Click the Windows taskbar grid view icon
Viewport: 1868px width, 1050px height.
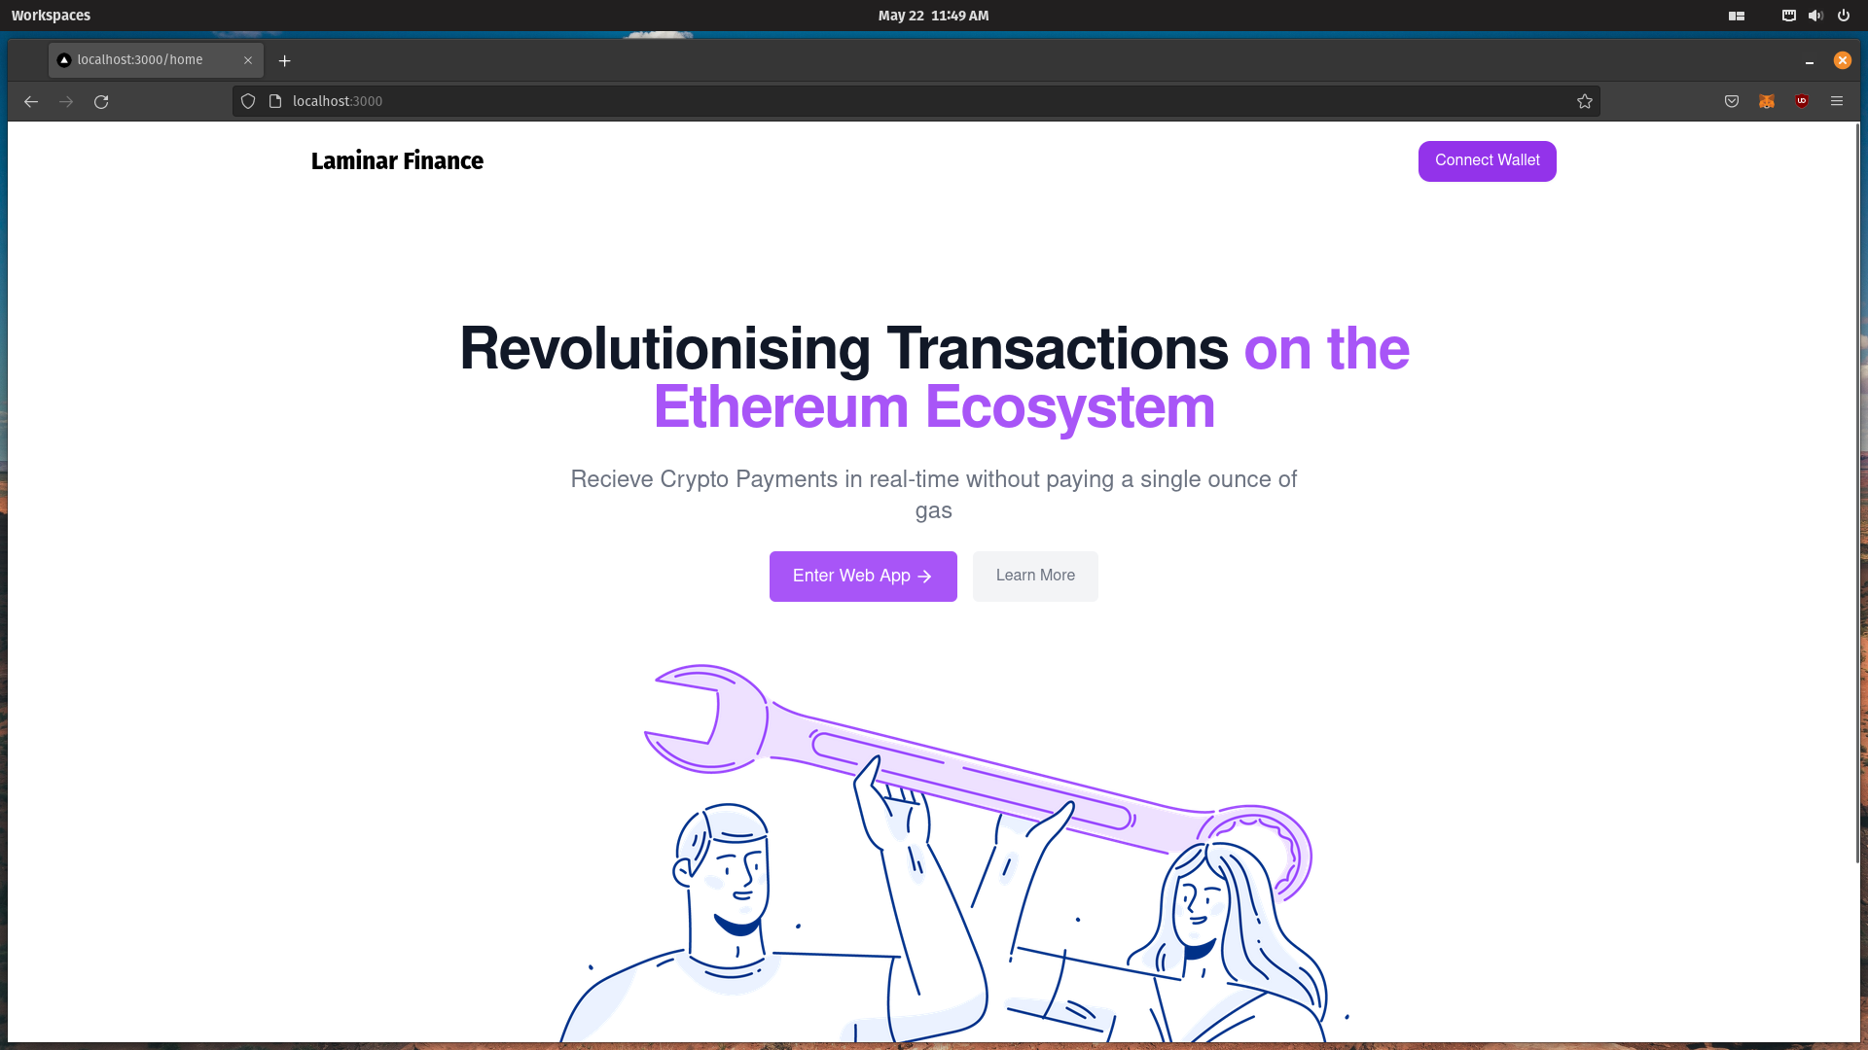(x=1737, y=16)
